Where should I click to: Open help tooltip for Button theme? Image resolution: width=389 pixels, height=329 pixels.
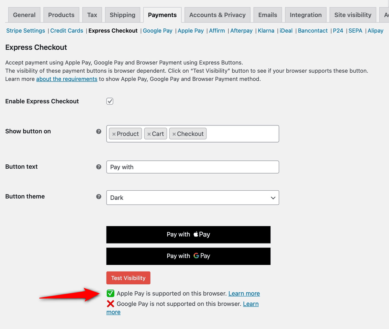click(x=99, y=197)
